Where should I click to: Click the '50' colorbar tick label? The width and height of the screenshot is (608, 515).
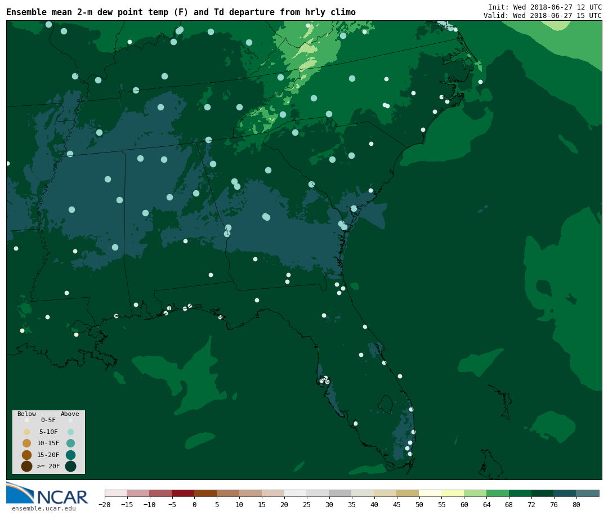click(x=419, y=504)
